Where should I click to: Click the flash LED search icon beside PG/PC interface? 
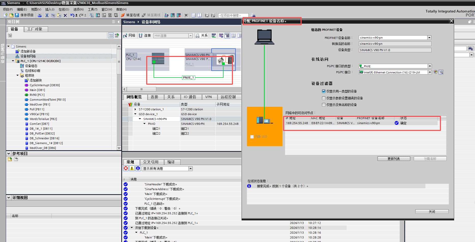441,72
